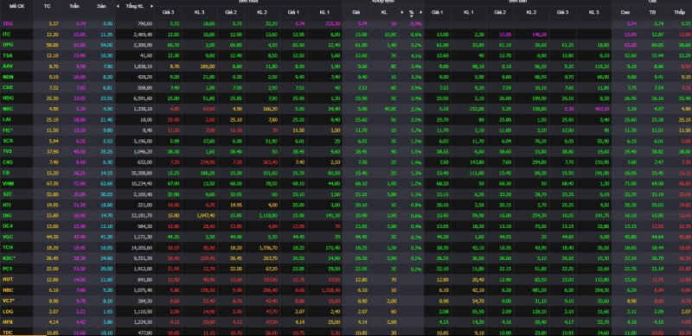
Task: Click the Sàn floor price header
Action: (100, 6)
